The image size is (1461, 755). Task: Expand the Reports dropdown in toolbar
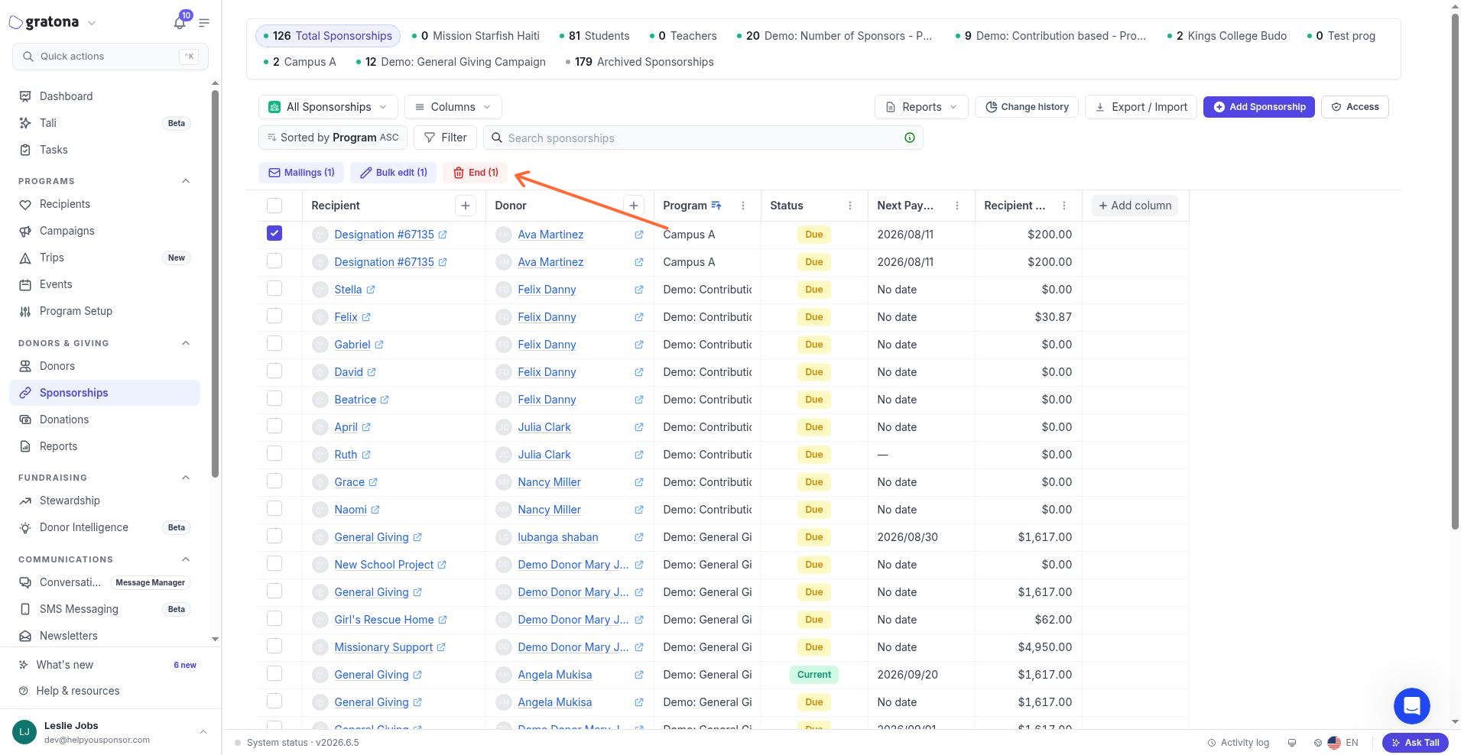921,107
